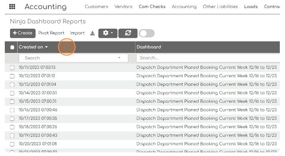The width and height of the screenshot is (285, 156).
Task: Open the gear settings dropdown button
Action: tap(108, 33)
